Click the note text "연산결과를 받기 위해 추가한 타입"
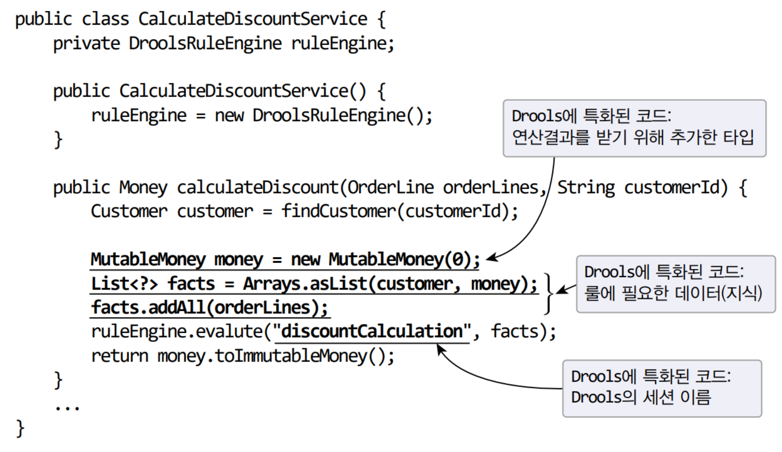This screenshot has height=452, width=782. (633, 137)
